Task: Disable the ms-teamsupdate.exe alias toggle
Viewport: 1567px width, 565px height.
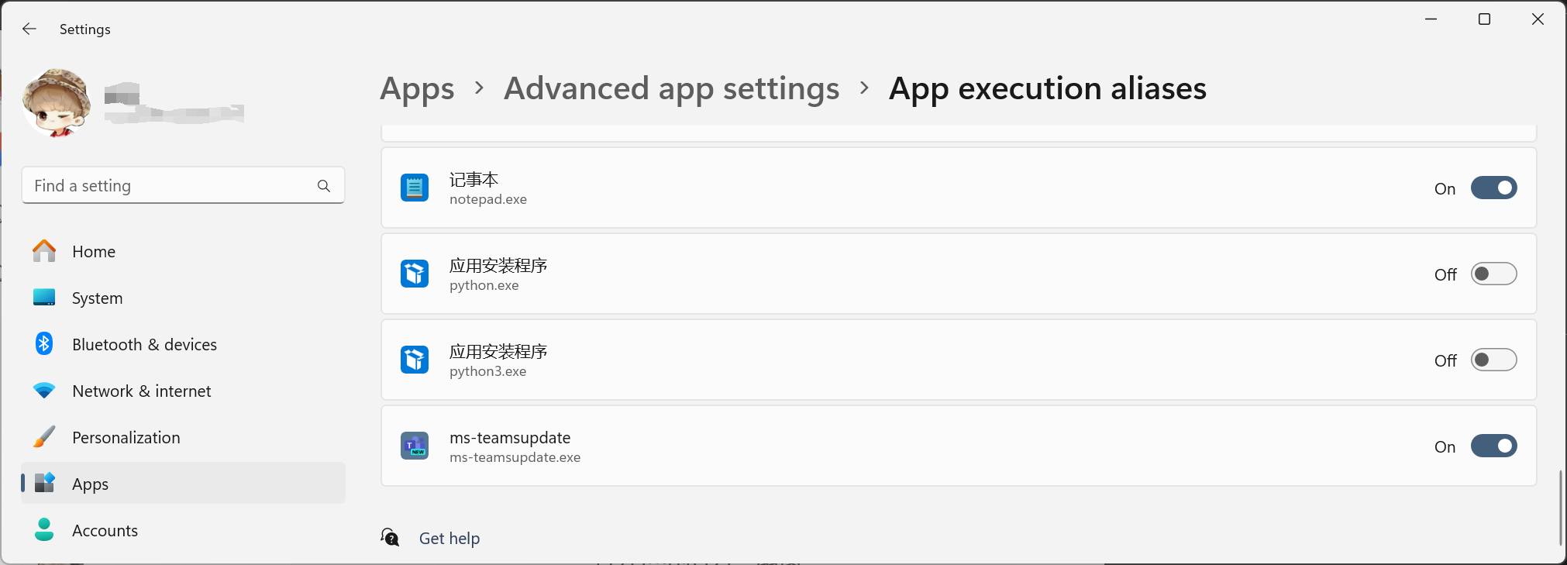Action: pyautogui.click(x=1493, y=446)
